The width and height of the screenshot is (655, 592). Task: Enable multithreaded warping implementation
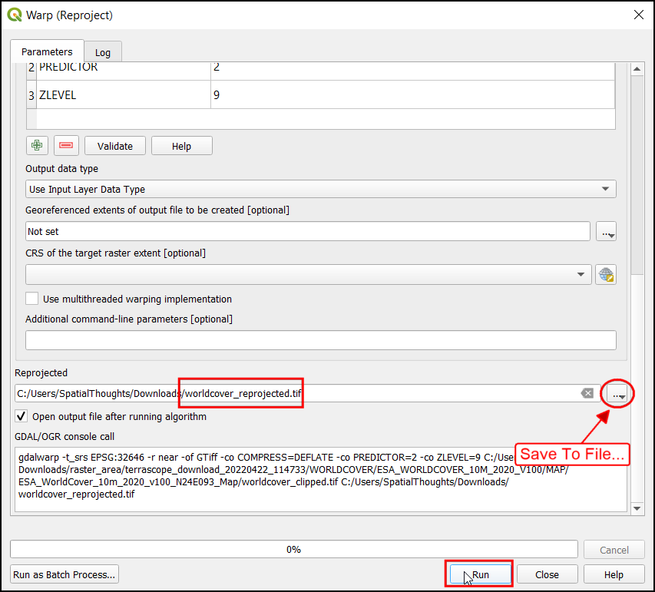[32, 299]
